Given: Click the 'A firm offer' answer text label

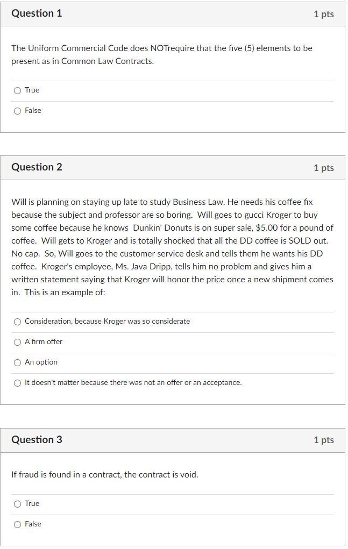Looking at the screenshot, I should [x=43, y=342].
